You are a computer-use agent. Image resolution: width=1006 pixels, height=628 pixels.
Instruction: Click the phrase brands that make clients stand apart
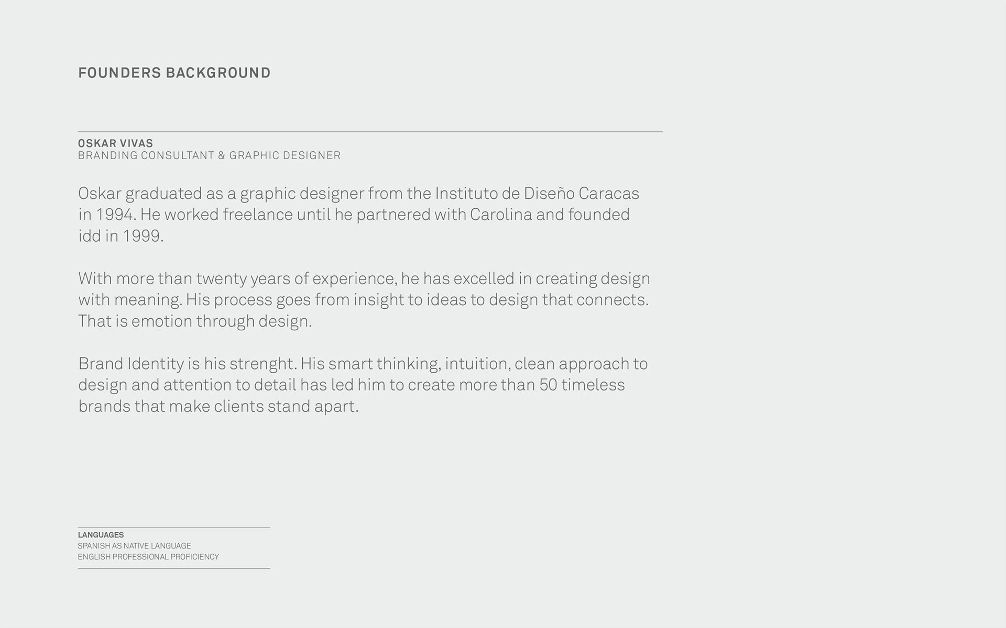(x=218, y=407)
